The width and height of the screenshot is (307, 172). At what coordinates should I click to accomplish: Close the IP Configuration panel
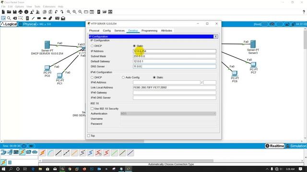tap(215, 36)
